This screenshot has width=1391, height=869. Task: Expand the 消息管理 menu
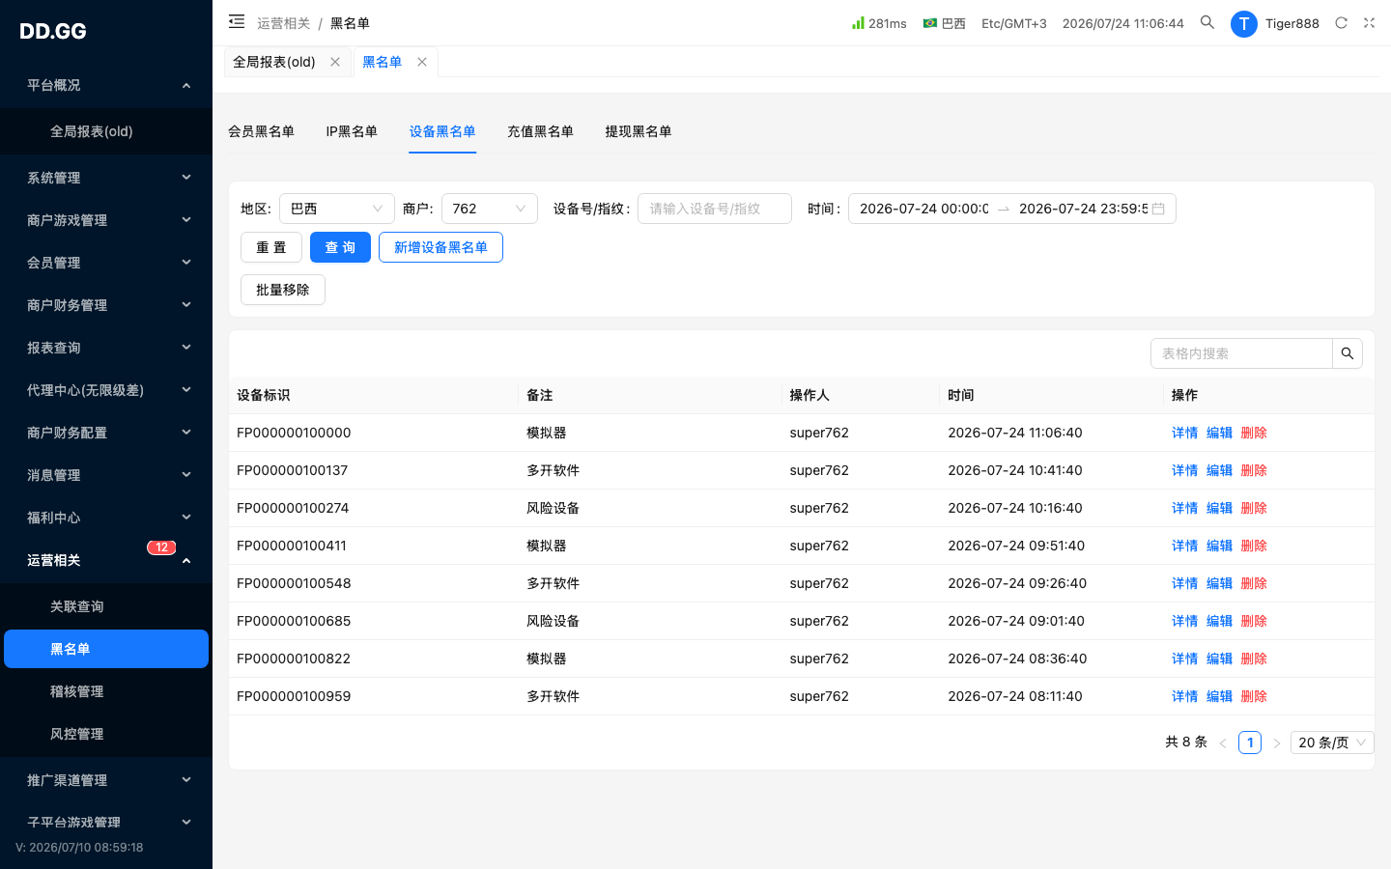106,475
